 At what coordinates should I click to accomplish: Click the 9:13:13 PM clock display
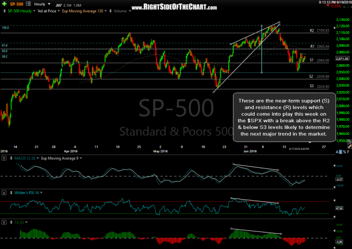(x=328, y=2)
